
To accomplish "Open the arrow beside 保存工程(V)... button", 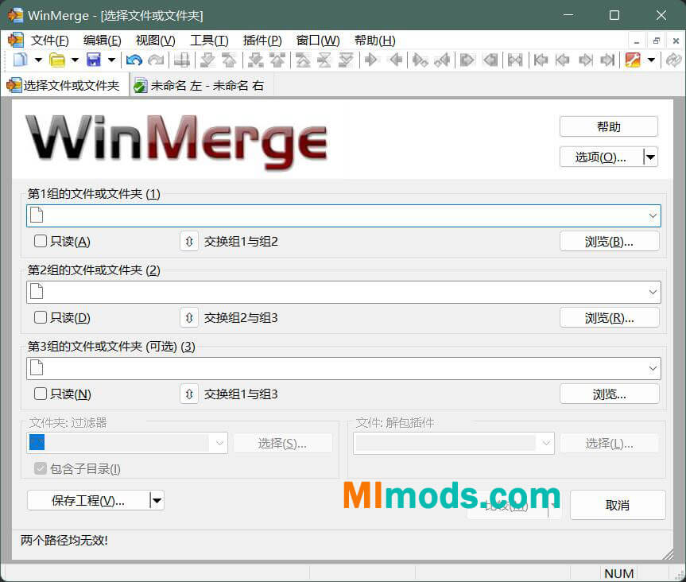I will coord(157,500).
